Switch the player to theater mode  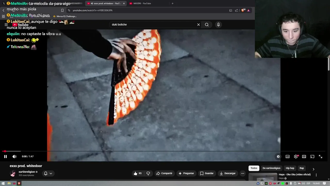tap(304, 157)
